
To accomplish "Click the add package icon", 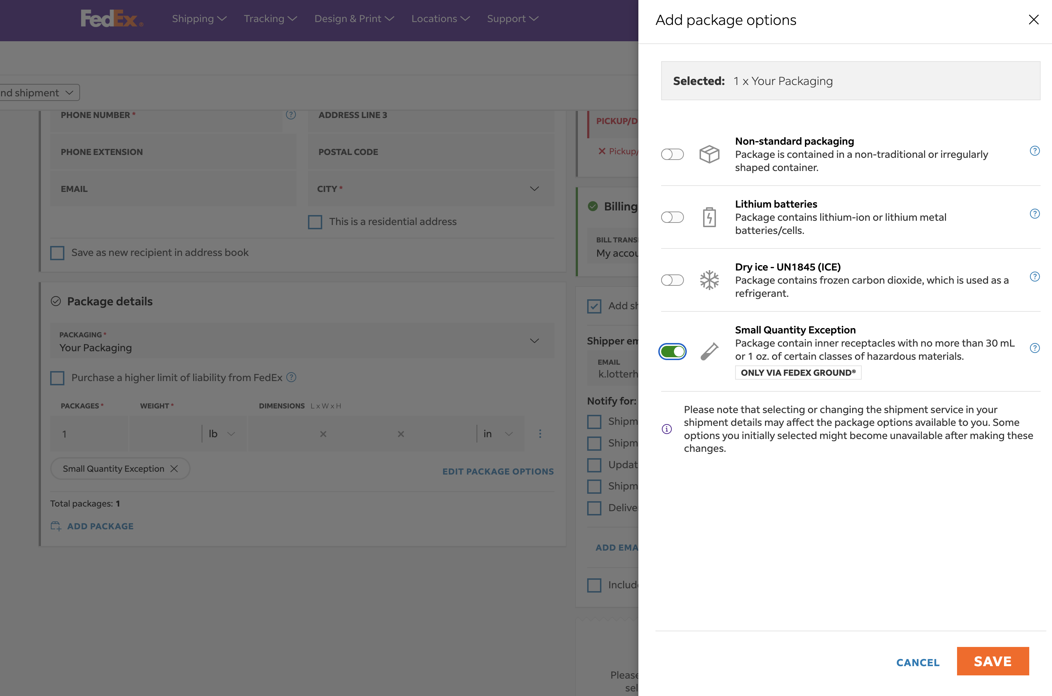I will 56,526.
